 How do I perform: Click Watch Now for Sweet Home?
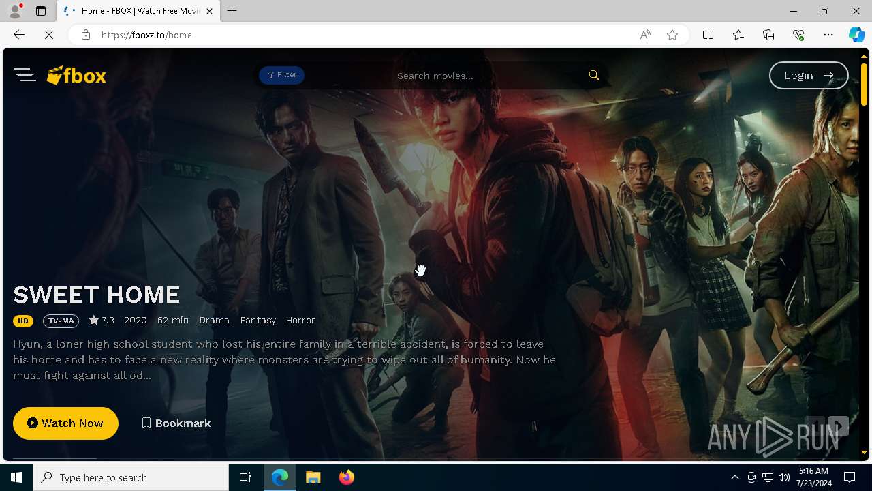pyautogui.click(x=65, y=423)
